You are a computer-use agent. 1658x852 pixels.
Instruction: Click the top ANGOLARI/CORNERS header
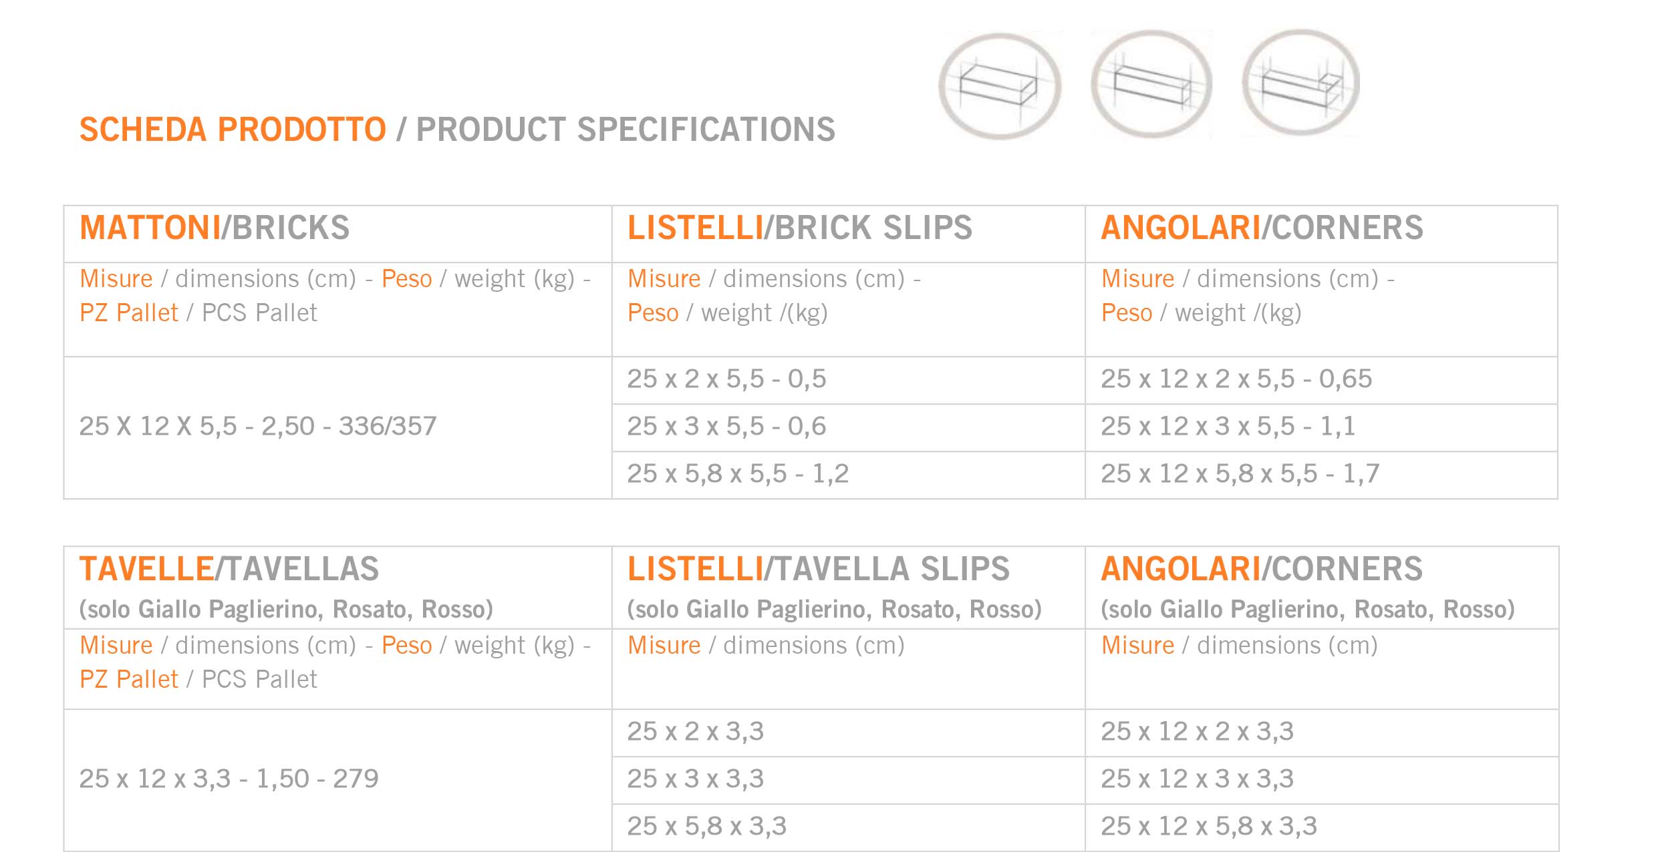1262,228
